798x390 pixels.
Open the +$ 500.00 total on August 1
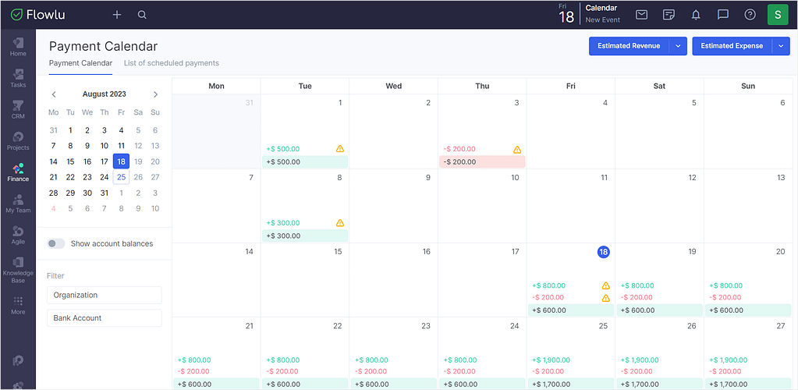[x=305, y=162]
